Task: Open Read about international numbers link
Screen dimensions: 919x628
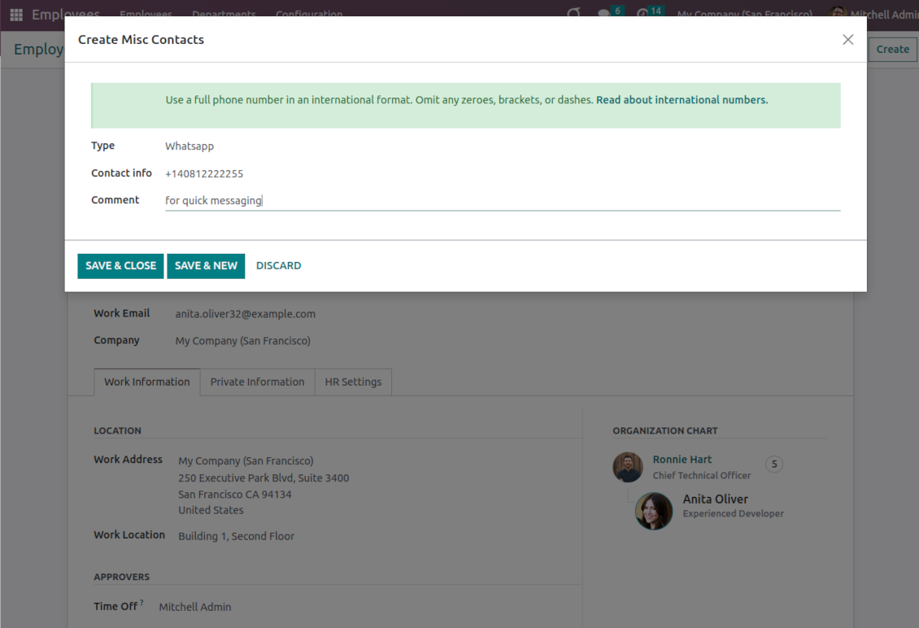Action: tap(682, 100)
